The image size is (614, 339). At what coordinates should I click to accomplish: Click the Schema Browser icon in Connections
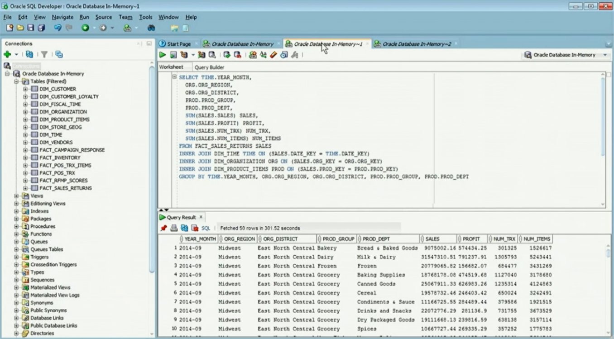point(59,54)
